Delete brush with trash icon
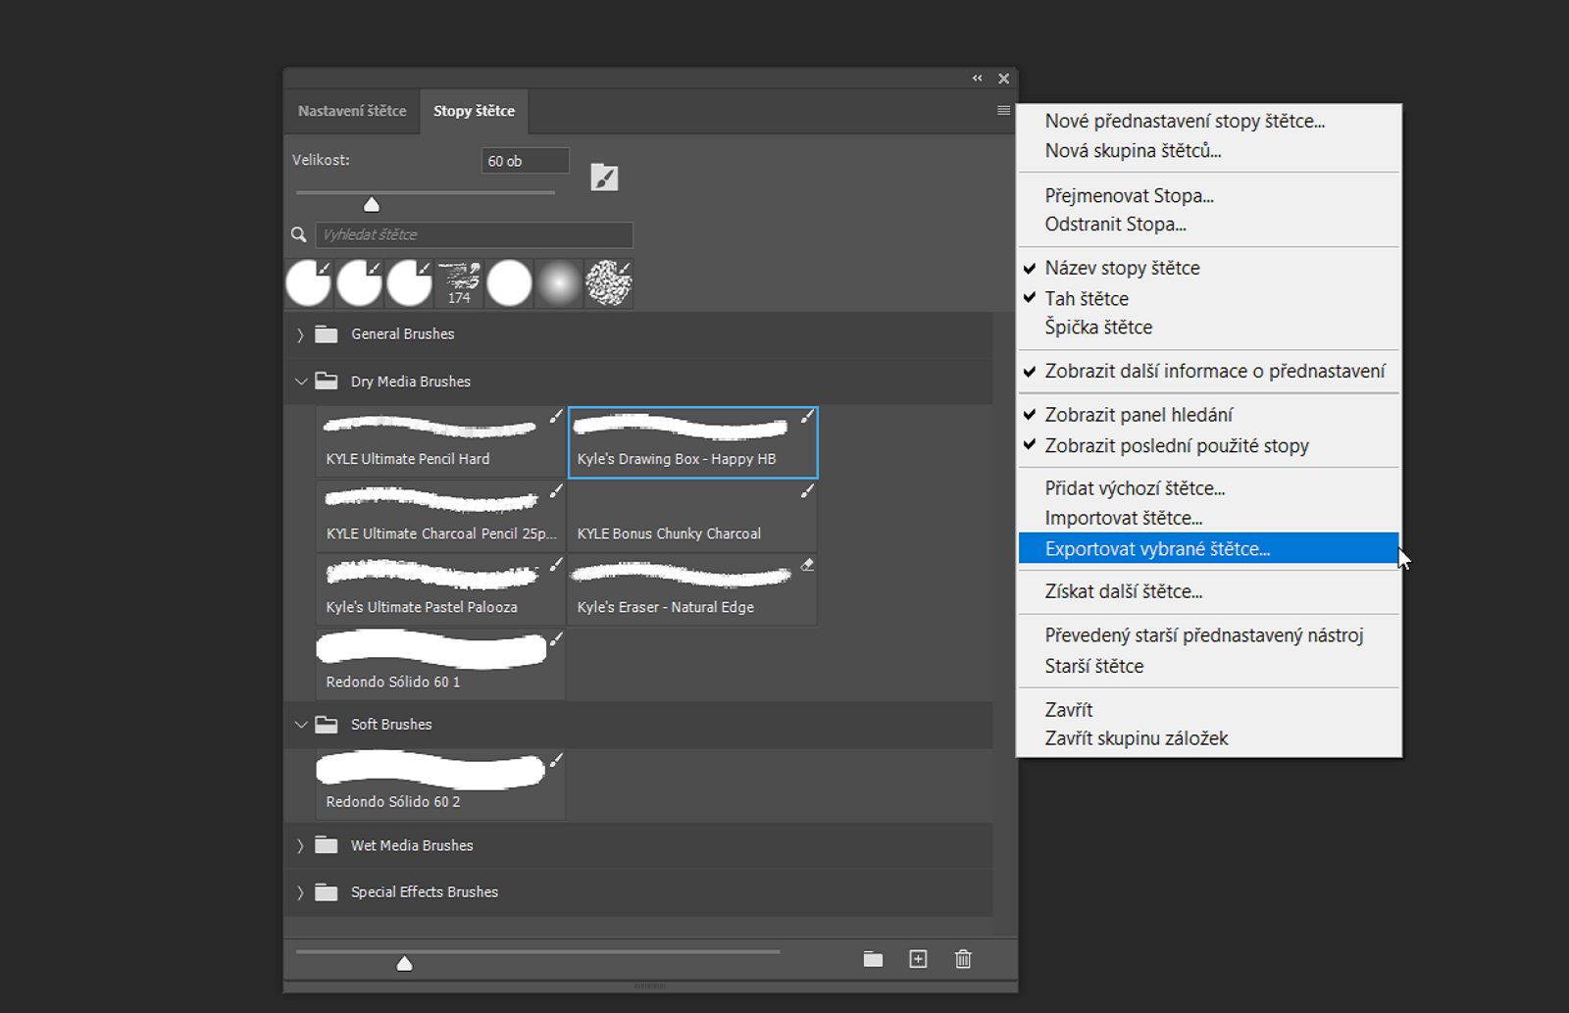The height and width of the screenshot is (1013, 1569). point(963,959)
